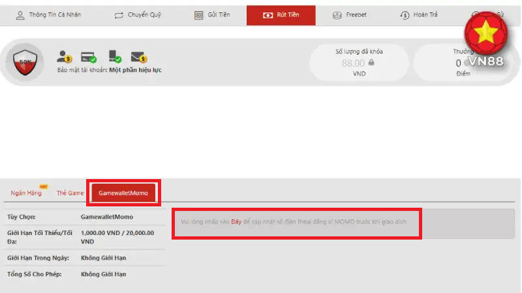Open the Gửi Tiền deposit tab
The height and width of the screenshot is (293, 522).
pos(211,15)
